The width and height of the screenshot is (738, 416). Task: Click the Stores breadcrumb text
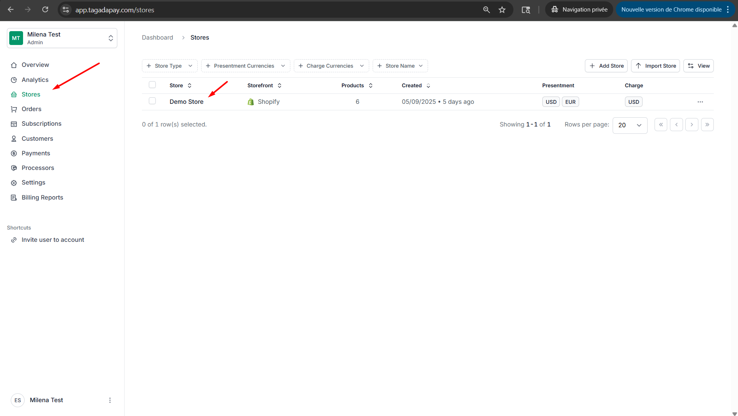pos(200,38)
